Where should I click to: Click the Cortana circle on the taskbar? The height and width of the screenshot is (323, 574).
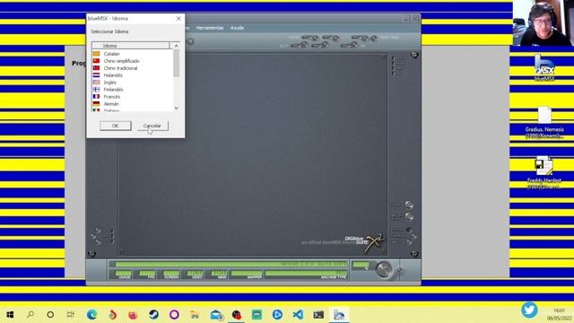click(50, 315)
